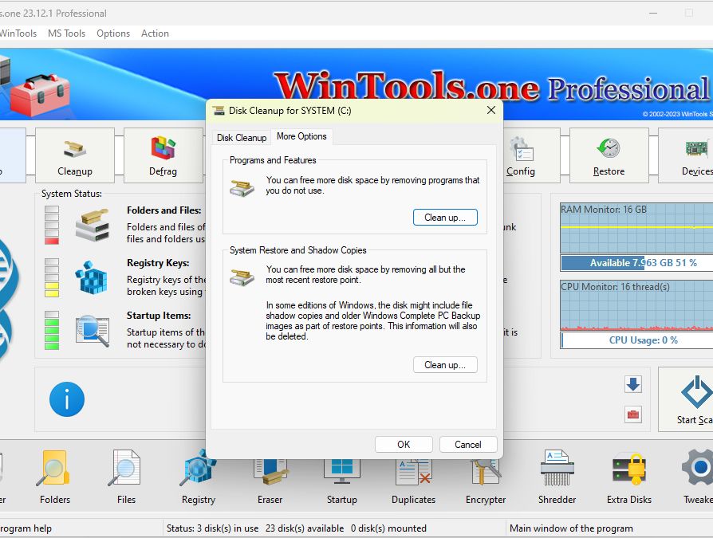The width and height of the screenshot is (713, 538).
Task: Open the Action menu
Action: pyautogui.click(x=155, y=33)
